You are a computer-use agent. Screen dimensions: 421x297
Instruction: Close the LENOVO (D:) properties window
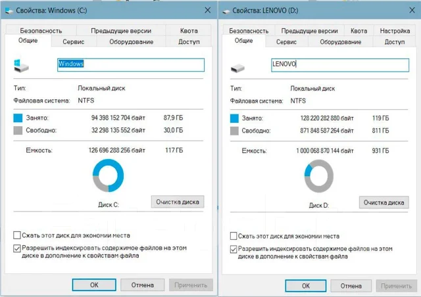412,11
